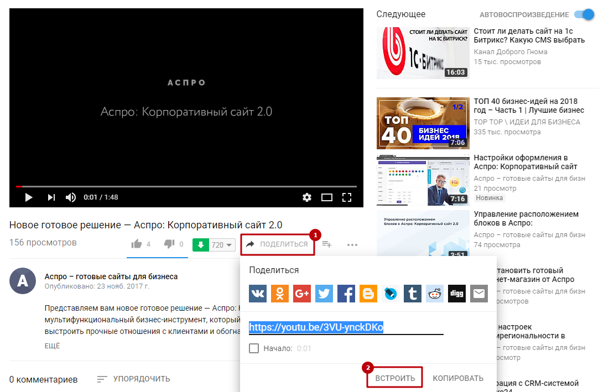Share via Odnoklassniki icon
Image resolution: width=609 pixels, height=392 pixels.
[280, 294]
